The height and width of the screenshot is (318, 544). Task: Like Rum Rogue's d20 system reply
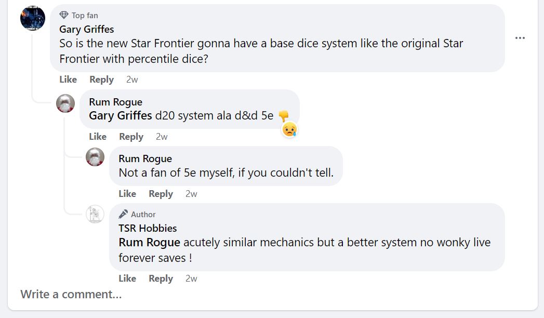click(98, 137)
